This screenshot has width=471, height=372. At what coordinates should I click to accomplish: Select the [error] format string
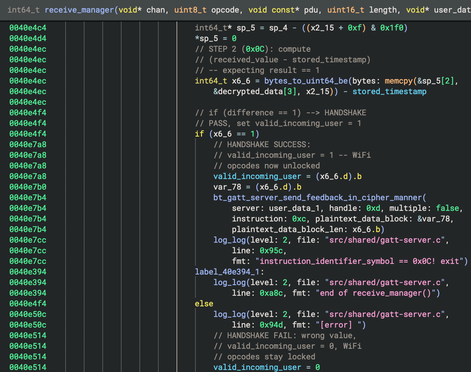339,325
